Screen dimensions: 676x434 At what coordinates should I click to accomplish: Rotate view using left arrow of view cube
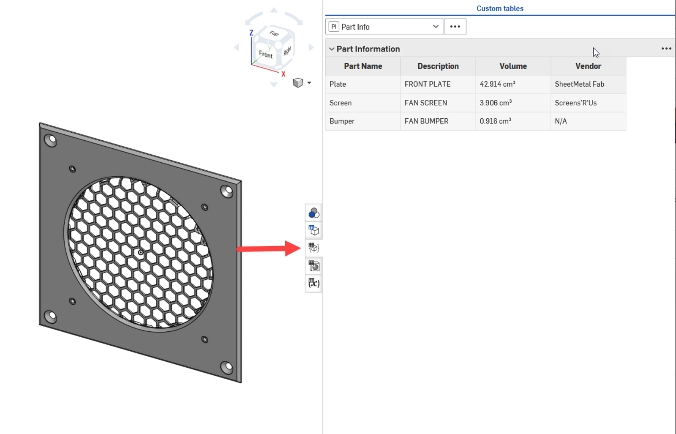(237, 48)
